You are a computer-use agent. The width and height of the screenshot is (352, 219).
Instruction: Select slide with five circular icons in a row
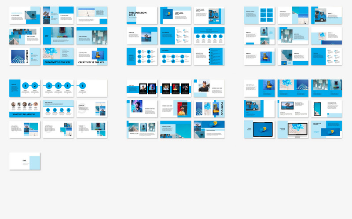(209, 36)
